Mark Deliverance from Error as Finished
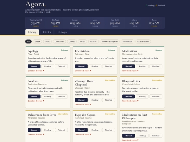The width and height of the screenshot is (190, 142). (61, 130)
